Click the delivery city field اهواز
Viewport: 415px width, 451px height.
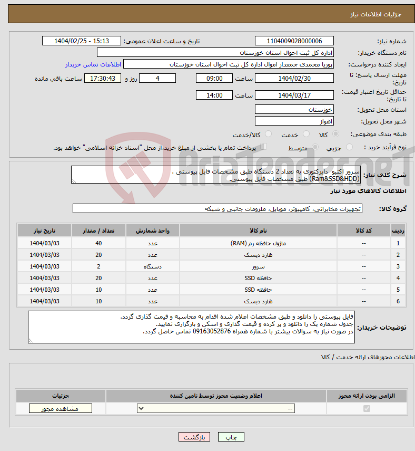pyautogui.click(x=294, y=121)
